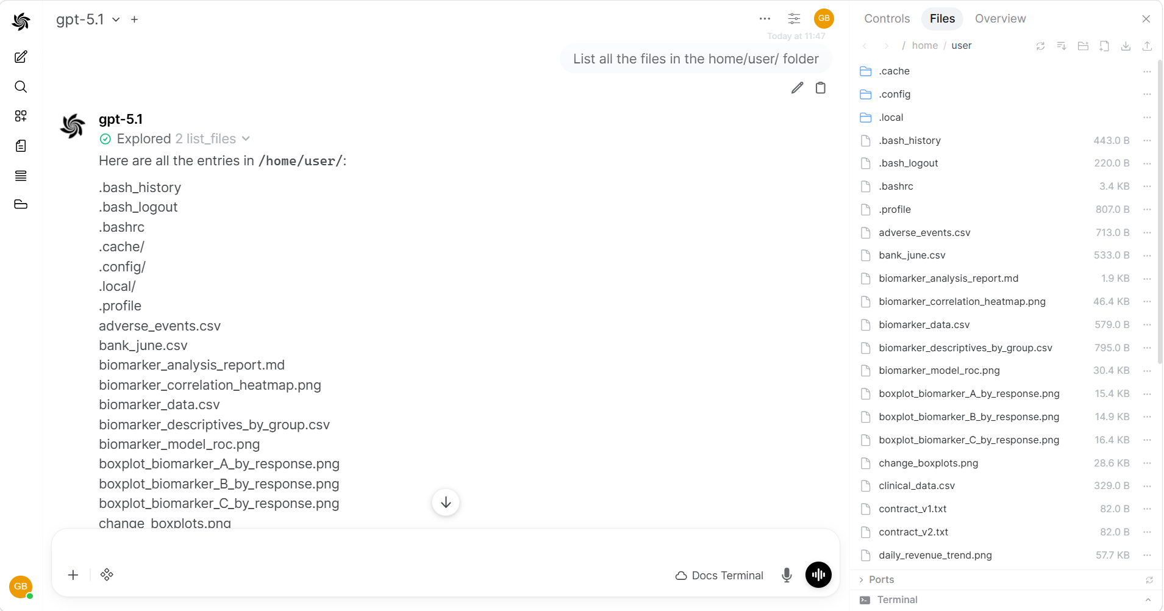The width and height of the screenshot is (1164, 611).
Task: Open the folder drive icon in the left sidebar
Action: (21, 204)
